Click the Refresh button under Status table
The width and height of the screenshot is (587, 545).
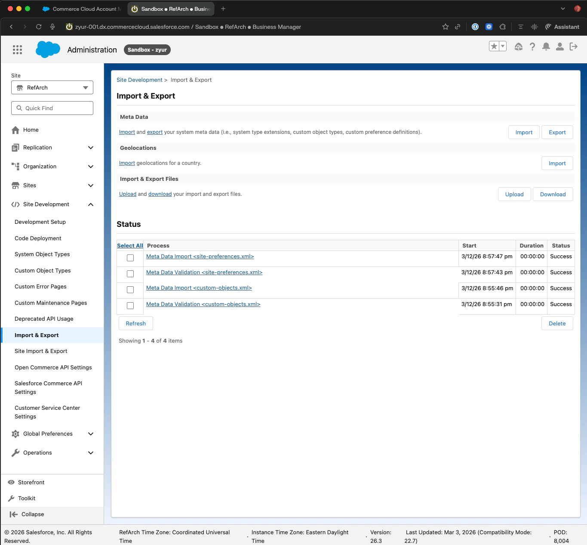click(x=136, y=323)
